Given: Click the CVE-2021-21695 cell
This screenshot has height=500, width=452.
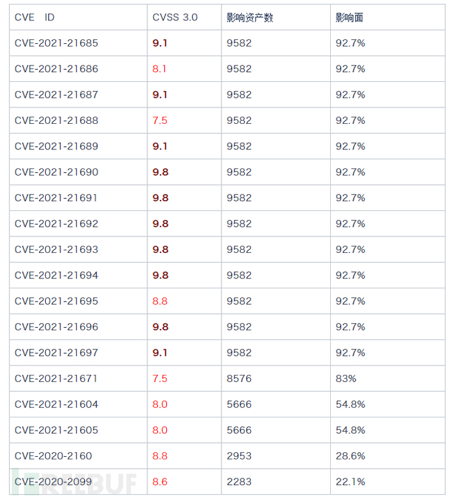Looking at the screenshot, I should 56,301.
